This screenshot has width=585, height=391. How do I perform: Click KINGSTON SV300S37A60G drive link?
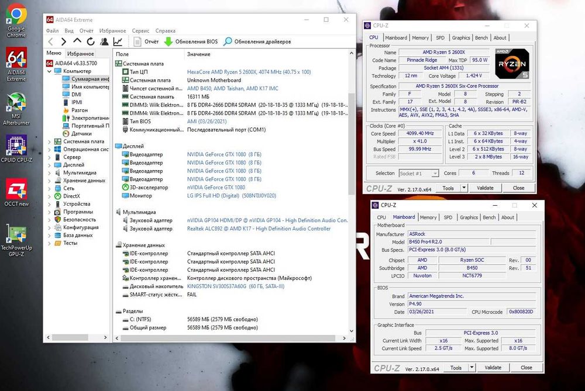235,286
